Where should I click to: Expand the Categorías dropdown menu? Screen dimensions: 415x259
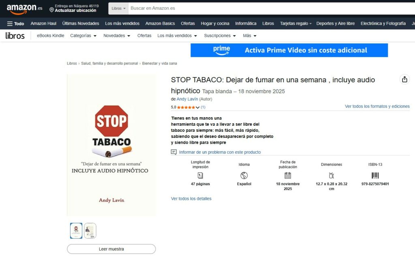[83, 36]
